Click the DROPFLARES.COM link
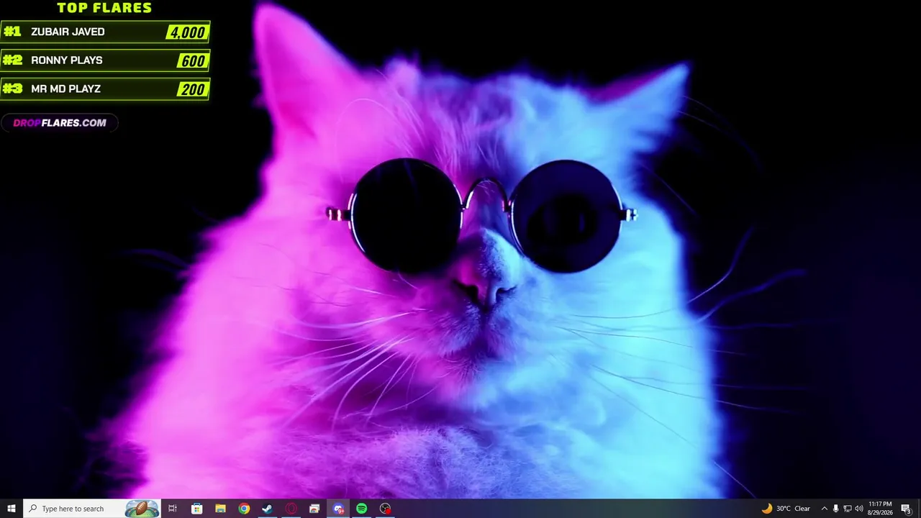The image size is (921, 518). 60,123
